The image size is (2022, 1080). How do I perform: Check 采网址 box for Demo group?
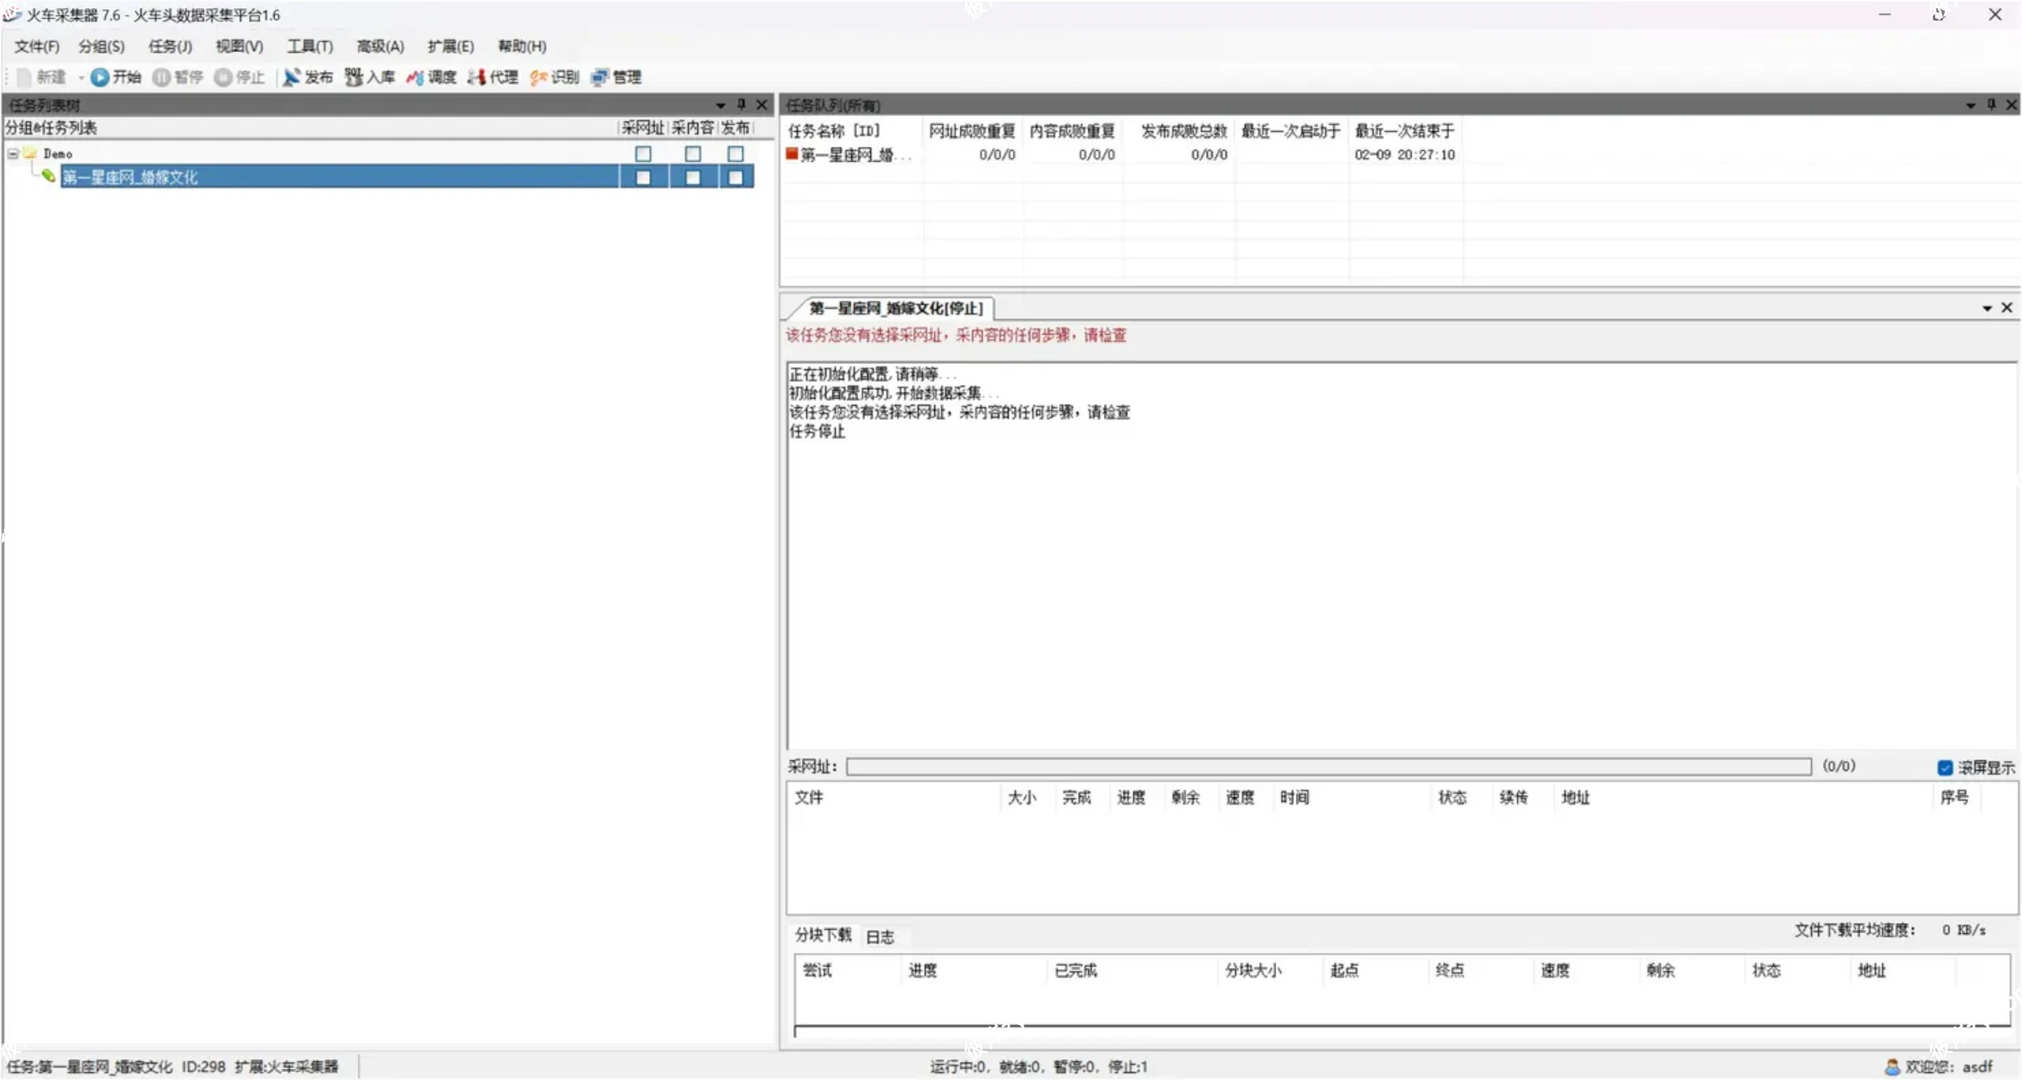(x=643, y=154)
